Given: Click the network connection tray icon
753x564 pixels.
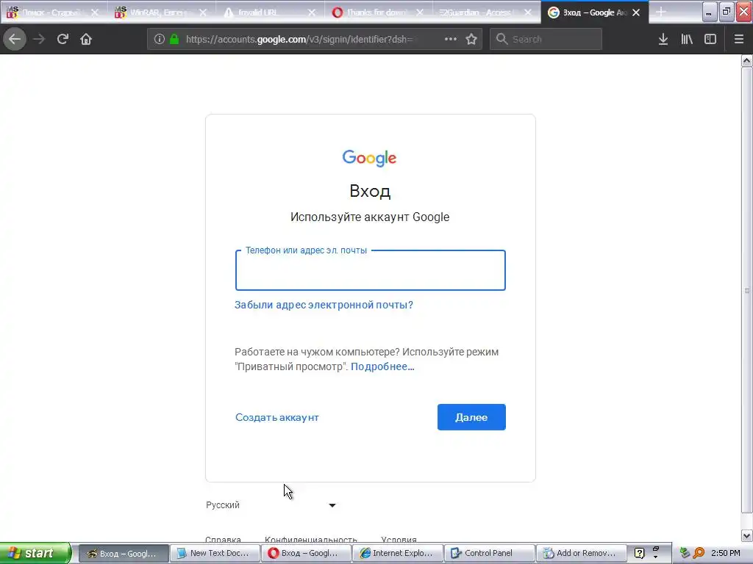Looking at the screenshot, I should coord(685,553).
